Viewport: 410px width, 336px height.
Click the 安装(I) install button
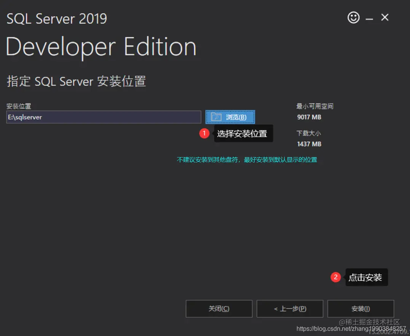click(x=361, y=309)
